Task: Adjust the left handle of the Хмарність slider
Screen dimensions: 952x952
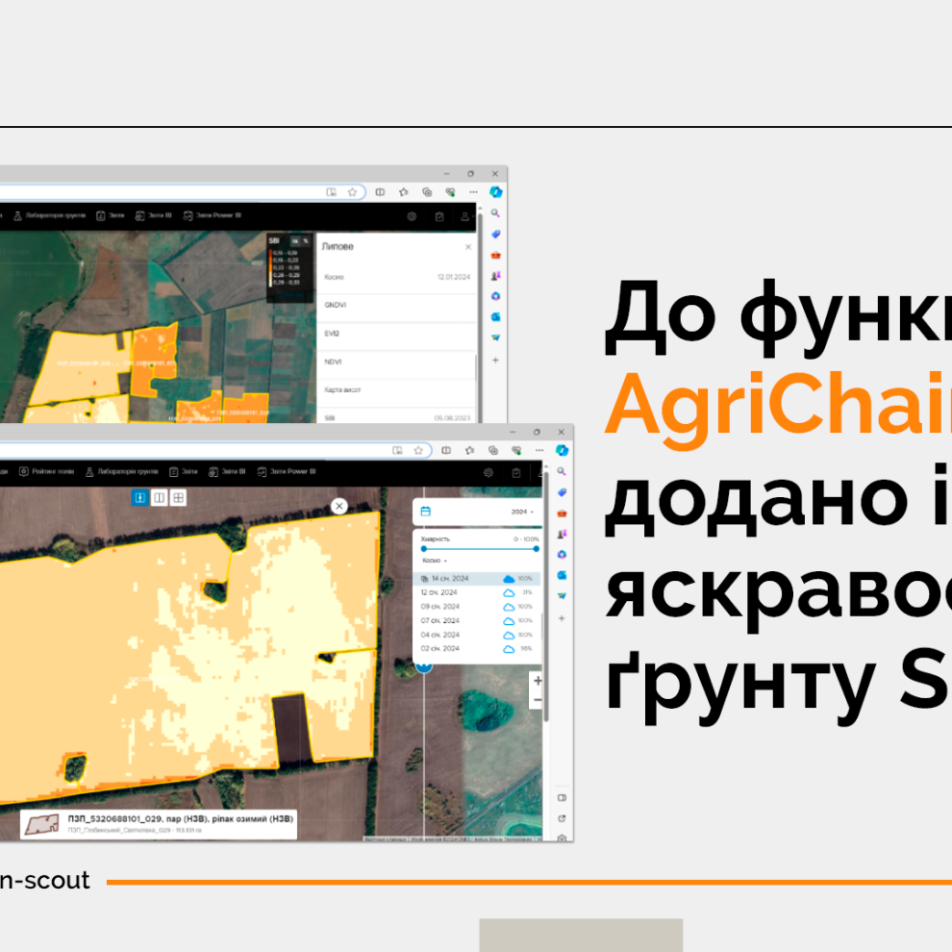Action: coord(424,549)
